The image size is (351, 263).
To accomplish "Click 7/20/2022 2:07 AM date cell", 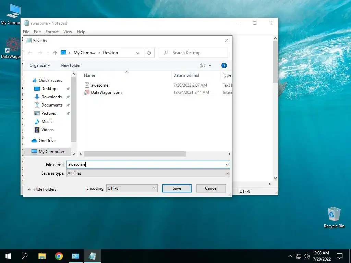I will (x=190, y=85).
